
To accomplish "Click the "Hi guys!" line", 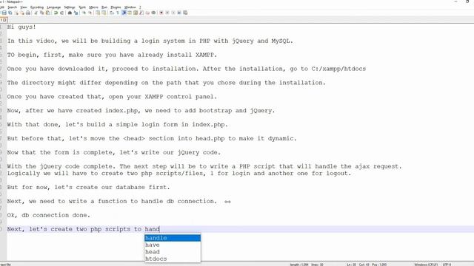I will coord(21,27).
